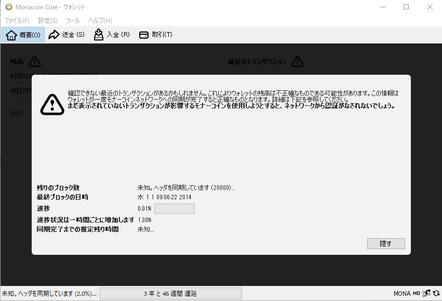The image size is (442, 301).
Task: Click the '3 年と 46 週間 遅延' status progress bar
Action: tap(170, 294)
